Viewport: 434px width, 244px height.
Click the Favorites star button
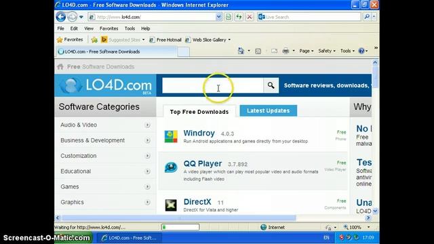70,40
